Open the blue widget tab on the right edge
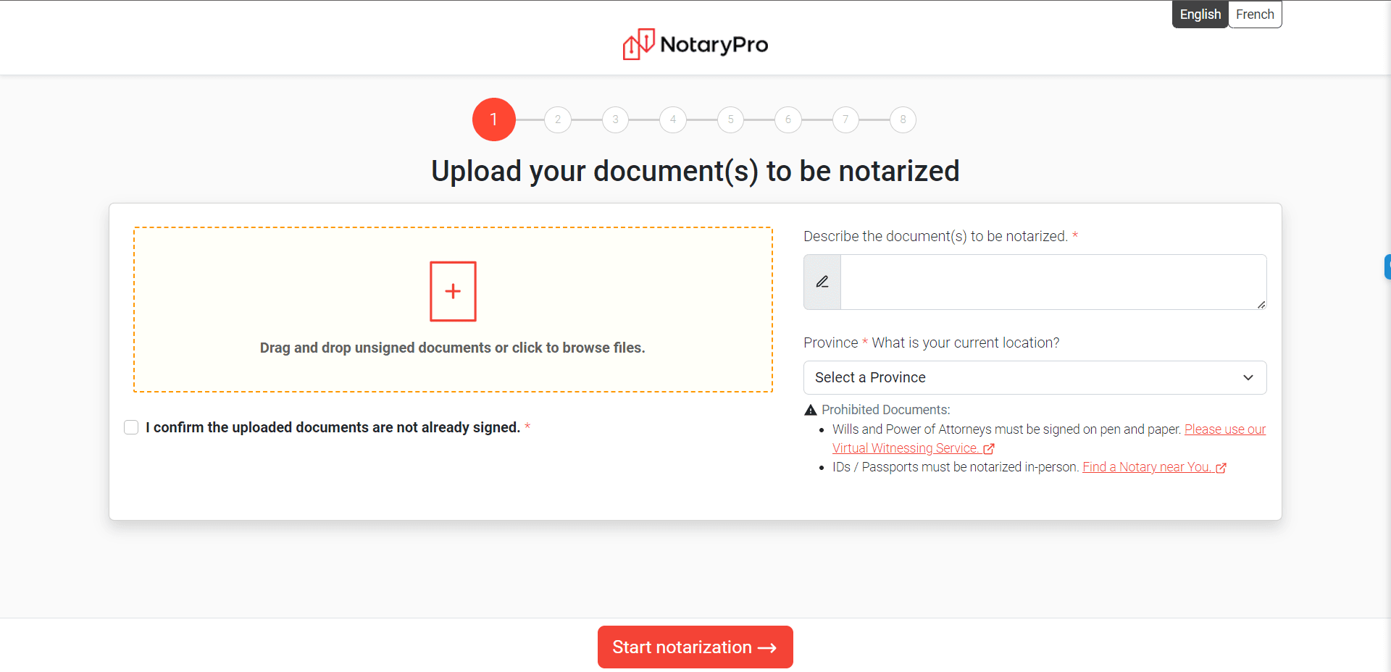 coord(1386,266)
